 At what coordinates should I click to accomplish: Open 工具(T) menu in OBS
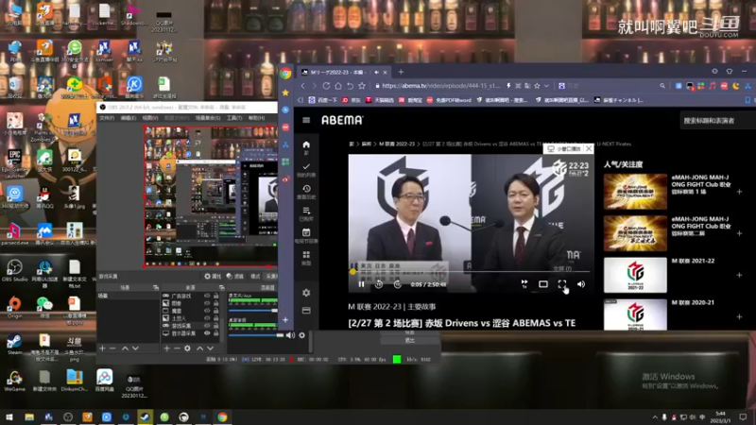234,118
